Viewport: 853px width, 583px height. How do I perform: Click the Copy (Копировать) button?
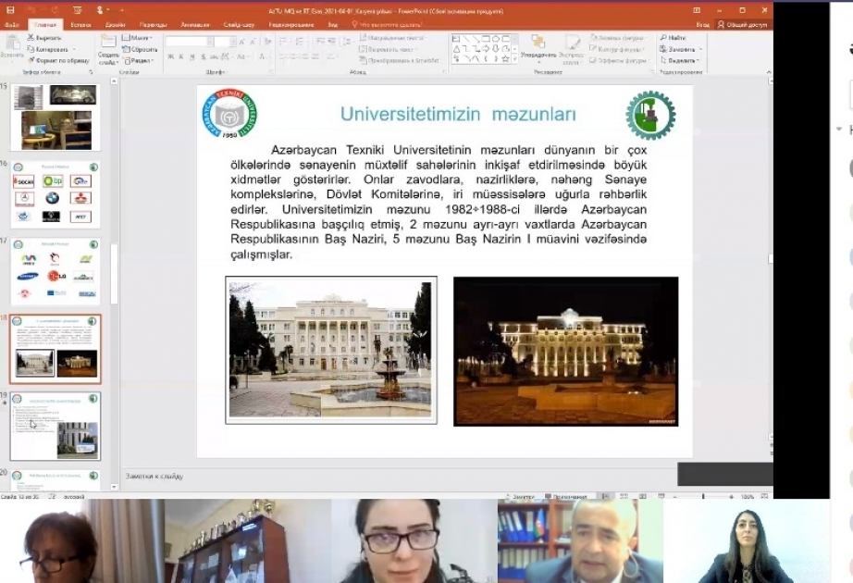47,49
